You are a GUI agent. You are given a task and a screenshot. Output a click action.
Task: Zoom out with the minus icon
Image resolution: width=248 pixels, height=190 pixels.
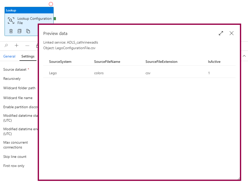(27, 46)
